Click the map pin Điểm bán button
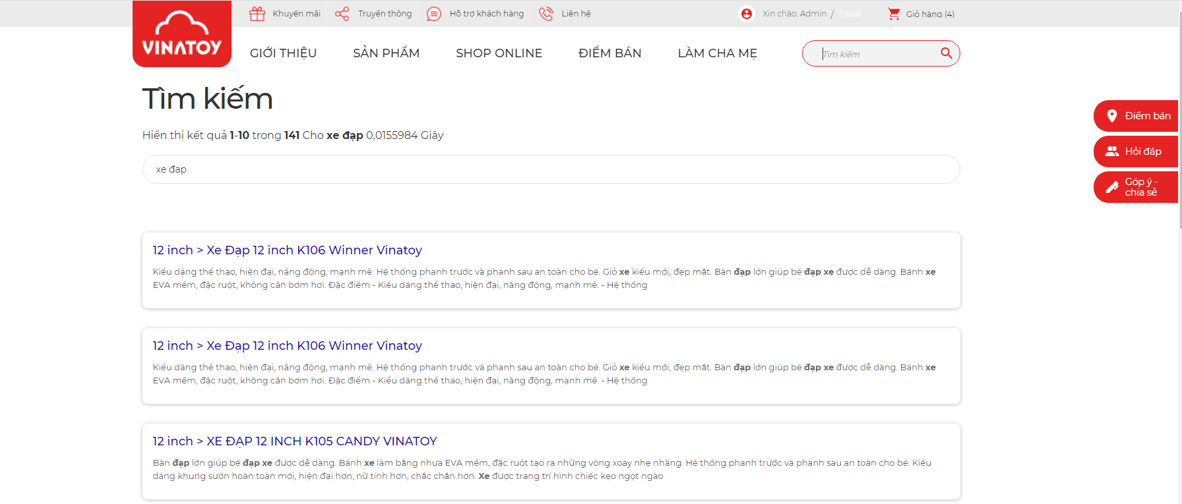1182x504 pixels. click(x=1136, y=116)
